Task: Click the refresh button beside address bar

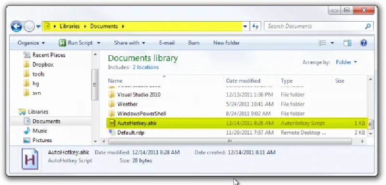Action: click(255, 26)
